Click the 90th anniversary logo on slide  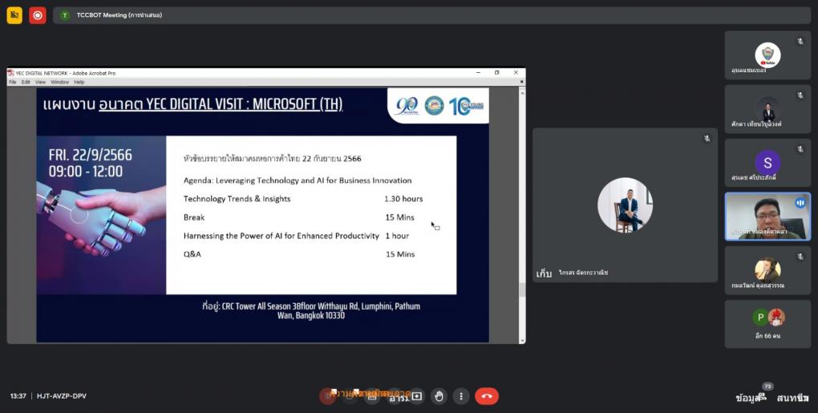pyautogui.click(x=407, y=106)
